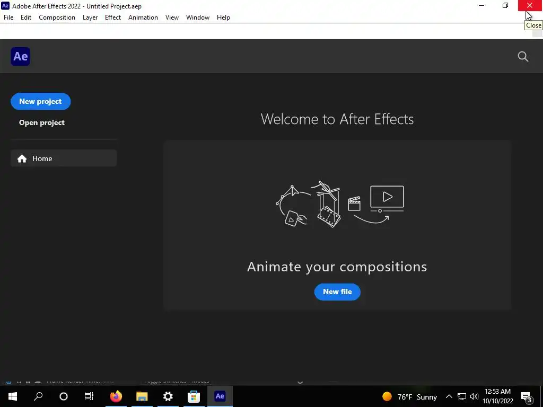Open Cortana circle icon in taskbar
The image size is (543, 407).
pyautogui.click(x=64, y=396)
